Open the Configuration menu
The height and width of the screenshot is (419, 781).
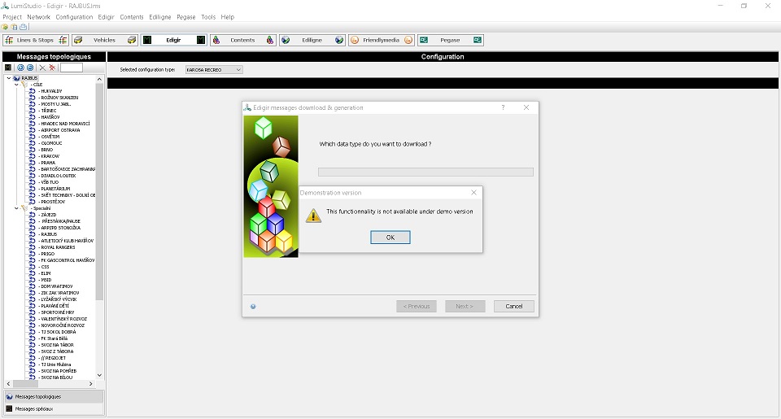[74, 17]
